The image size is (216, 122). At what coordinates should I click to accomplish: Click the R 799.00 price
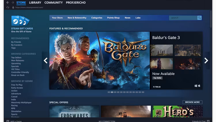click(x=157, y=87)
